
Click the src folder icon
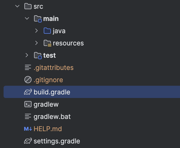click(x=28, y=6)
